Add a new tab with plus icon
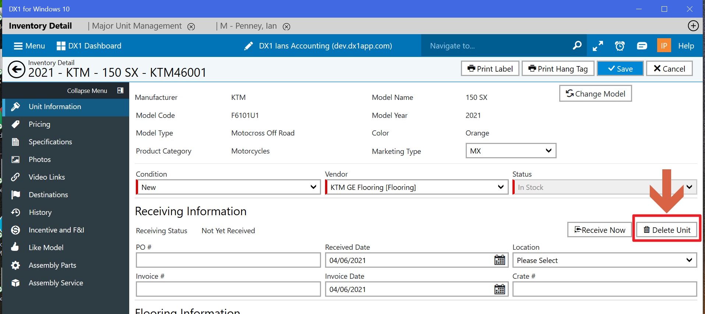 point(693,26)
